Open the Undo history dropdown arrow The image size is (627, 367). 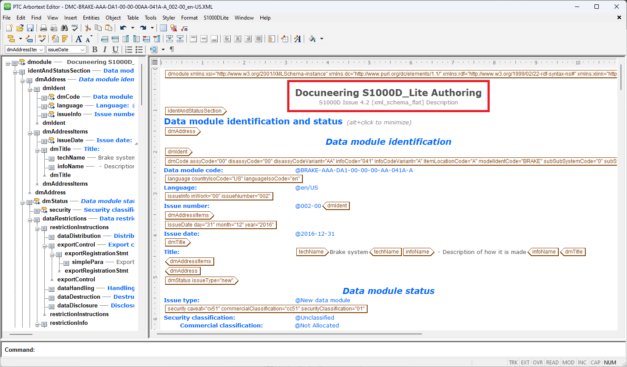click(x=133, y=28)
